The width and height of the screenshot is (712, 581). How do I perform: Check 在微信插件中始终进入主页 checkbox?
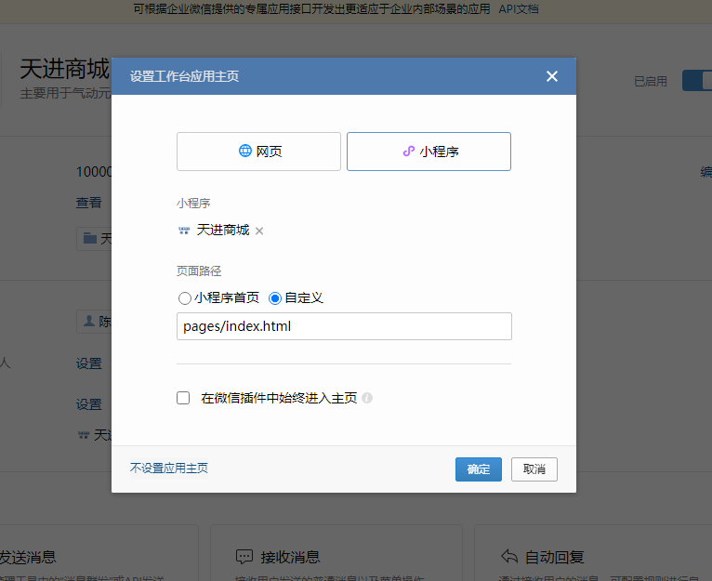(x=183, y=398)
